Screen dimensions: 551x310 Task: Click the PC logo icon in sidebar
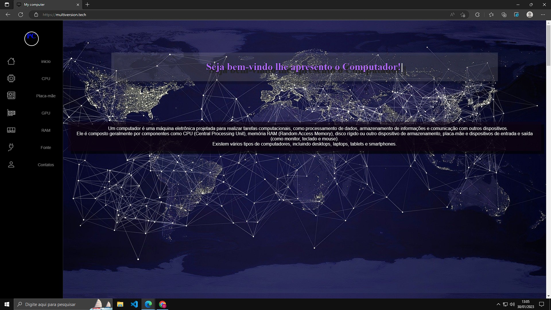[x=31, y=39]
